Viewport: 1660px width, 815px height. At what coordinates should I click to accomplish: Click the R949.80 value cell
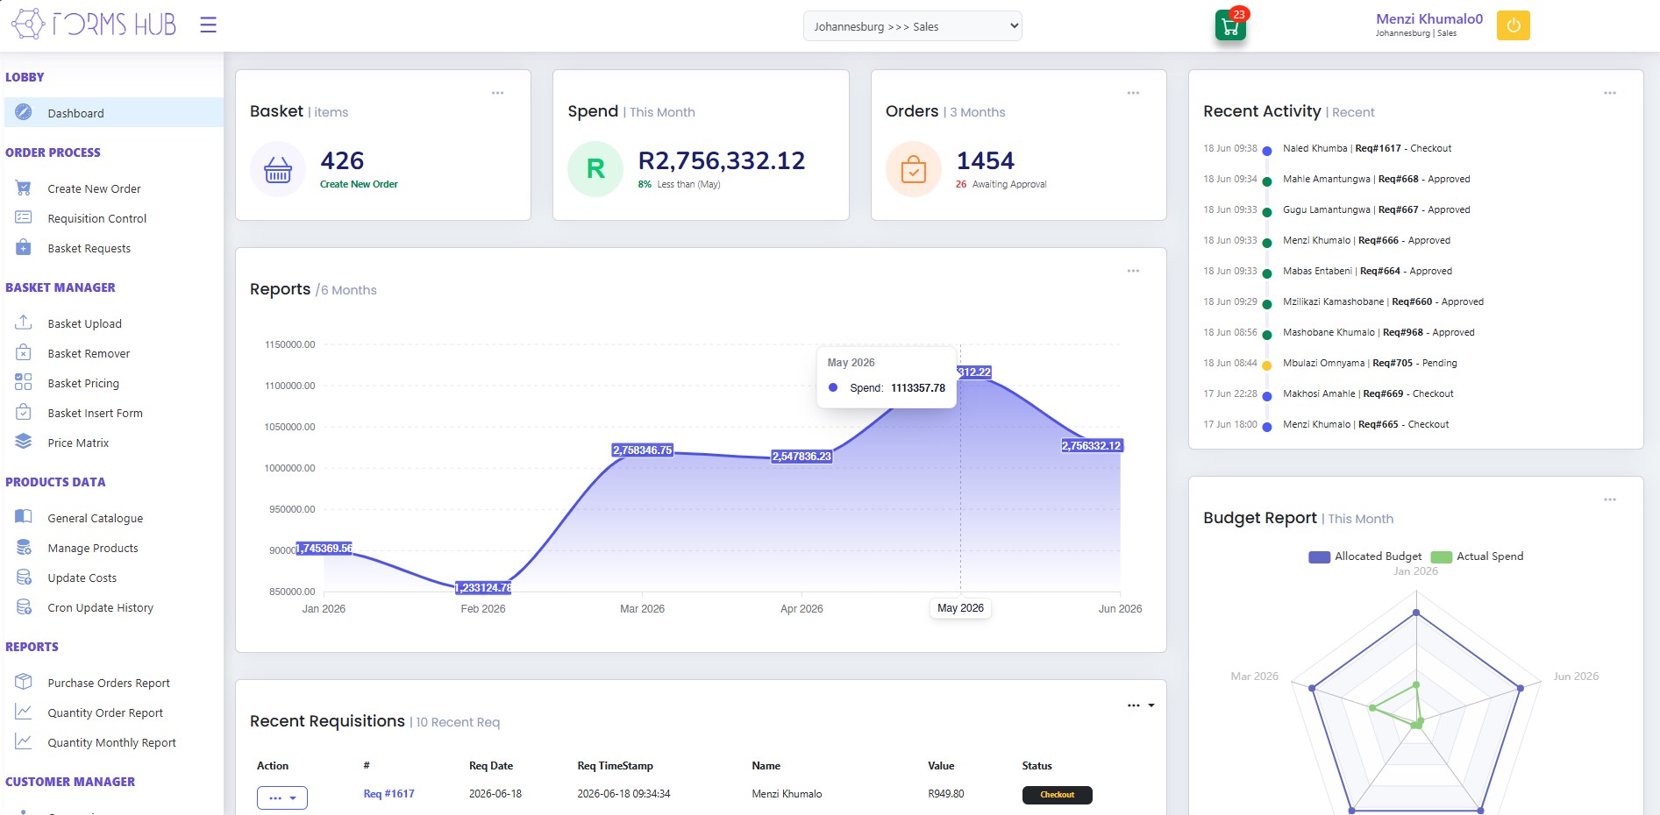coord(945,794)
